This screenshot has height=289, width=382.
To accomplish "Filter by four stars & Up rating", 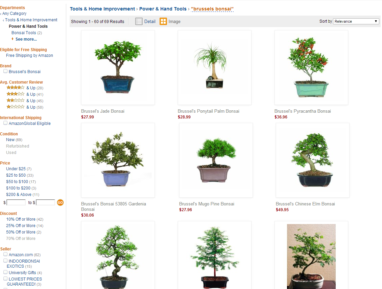I will tap(15, 88).
